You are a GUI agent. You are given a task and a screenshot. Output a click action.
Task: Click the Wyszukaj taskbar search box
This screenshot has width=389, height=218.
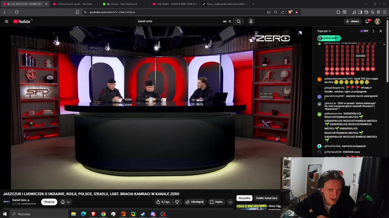coord(39,214)
